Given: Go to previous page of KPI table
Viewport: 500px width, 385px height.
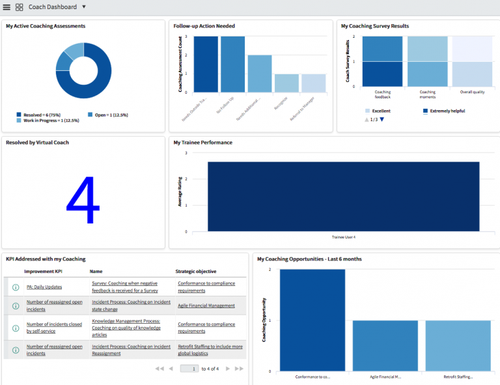Looking at the screenshot, I should pos(171,369).
